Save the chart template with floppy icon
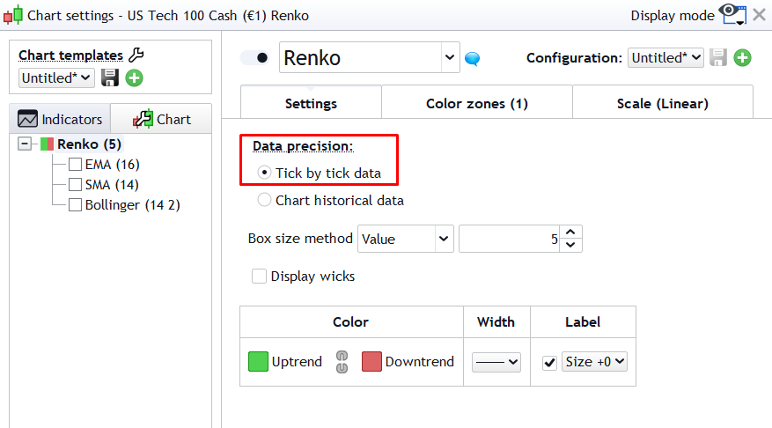Image resolution: width=772 pixels, height=428 pixels. (x=110, y=77)
